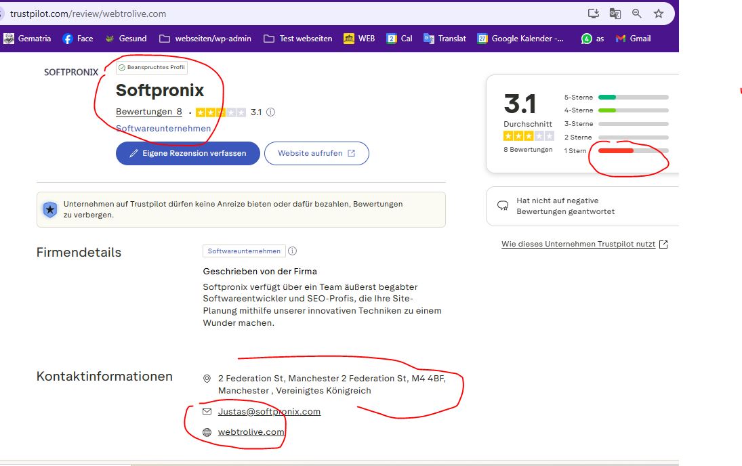Filter reviews by the 4-Sterne bar
The width and height of the screenshot is (742, 466).
pos(616,110)
